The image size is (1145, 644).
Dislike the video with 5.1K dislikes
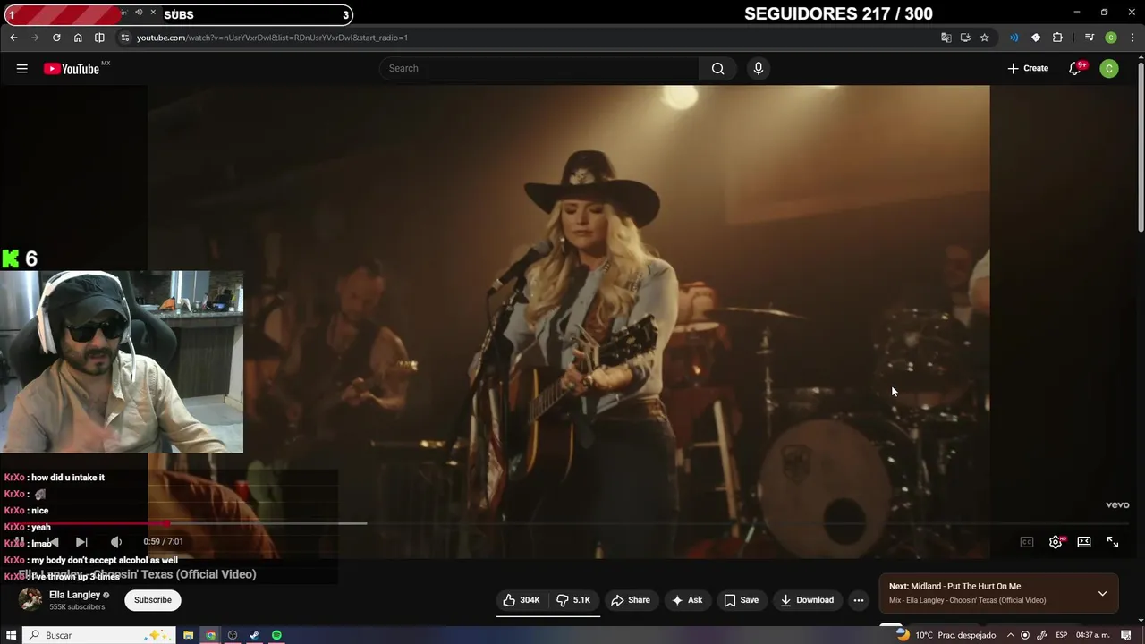click(573, 600)
